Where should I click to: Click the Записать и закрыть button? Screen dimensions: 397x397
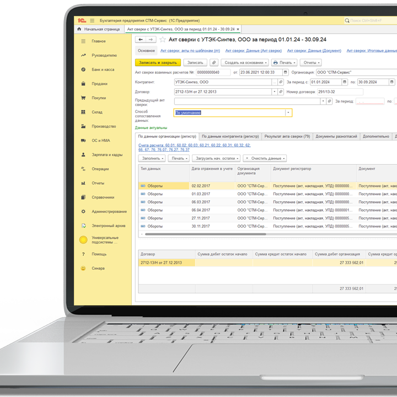pyautogui.click(x=158, y=62)
